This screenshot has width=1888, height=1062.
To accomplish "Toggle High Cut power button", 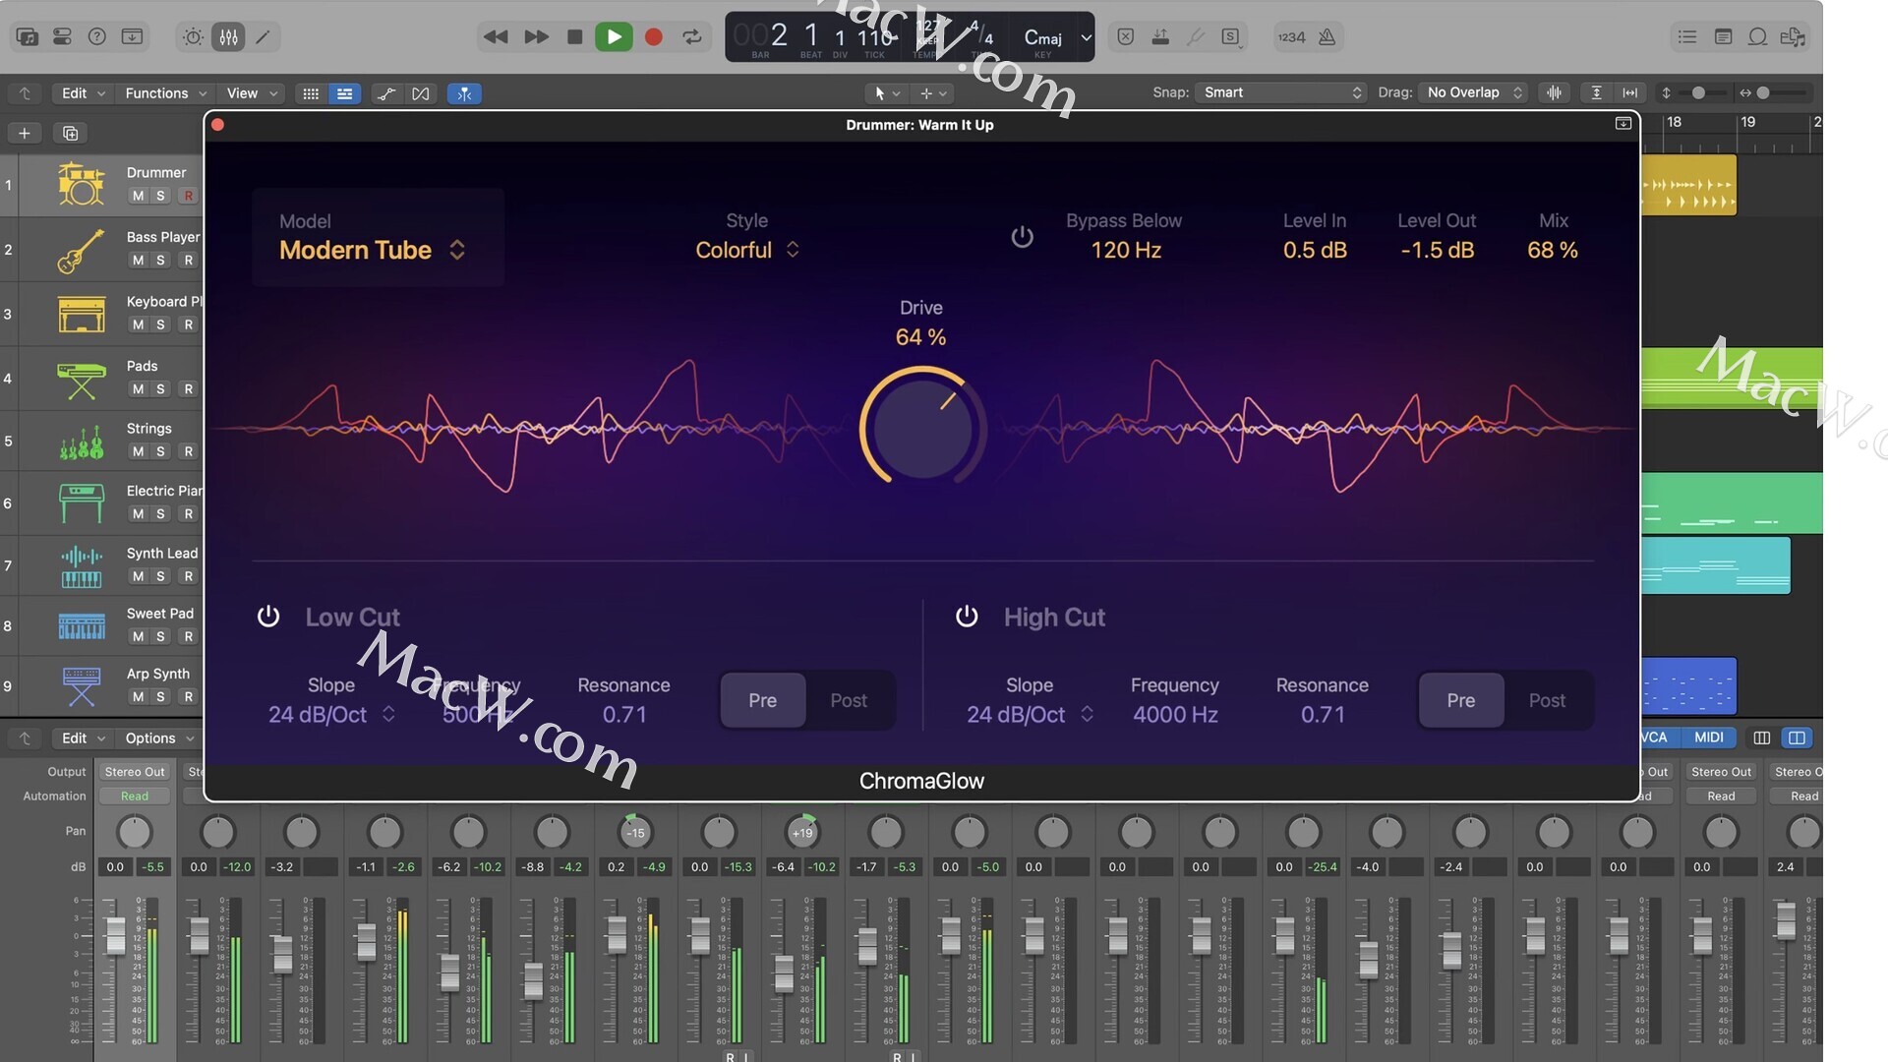I will [x=967, y=617].
